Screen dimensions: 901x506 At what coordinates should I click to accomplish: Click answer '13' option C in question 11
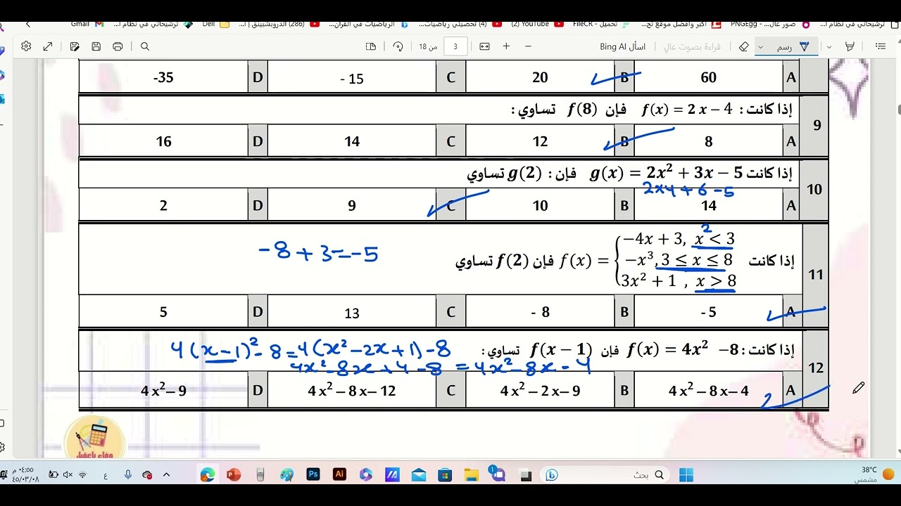point(352,312)
